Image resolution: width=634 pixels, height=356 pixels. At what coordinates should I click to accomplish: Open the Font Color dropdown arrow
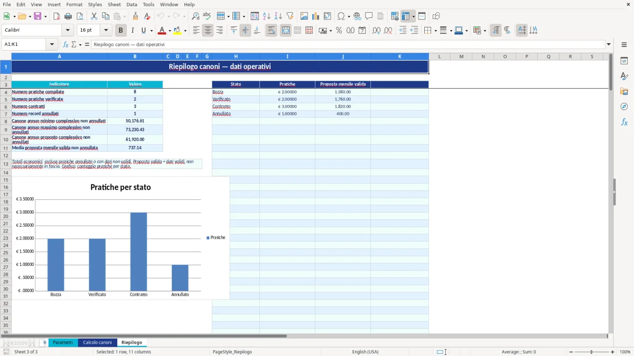(x=170, y=31)
